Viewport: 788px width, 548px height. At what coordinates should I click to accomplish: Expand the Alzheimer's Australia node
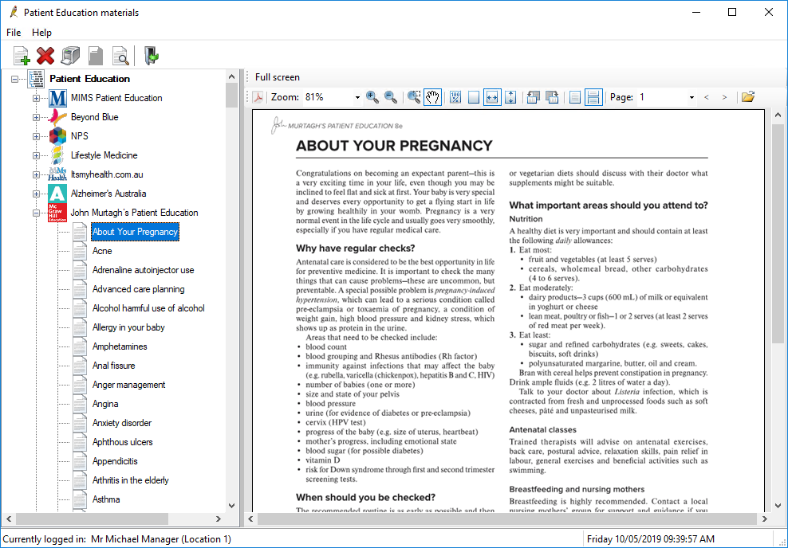tap(36, 194)
